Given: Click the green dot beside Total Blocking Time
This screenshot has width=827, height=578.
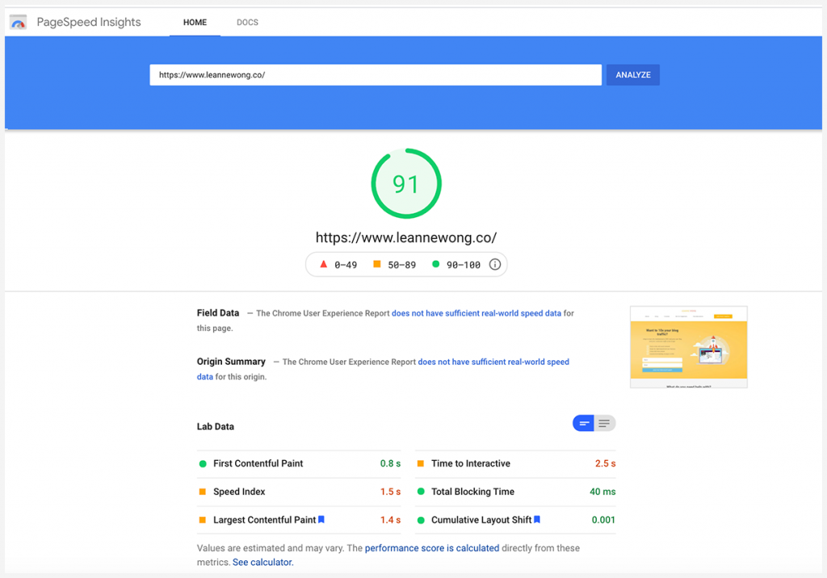Looking at the screenshot, I should pos(420,491).
